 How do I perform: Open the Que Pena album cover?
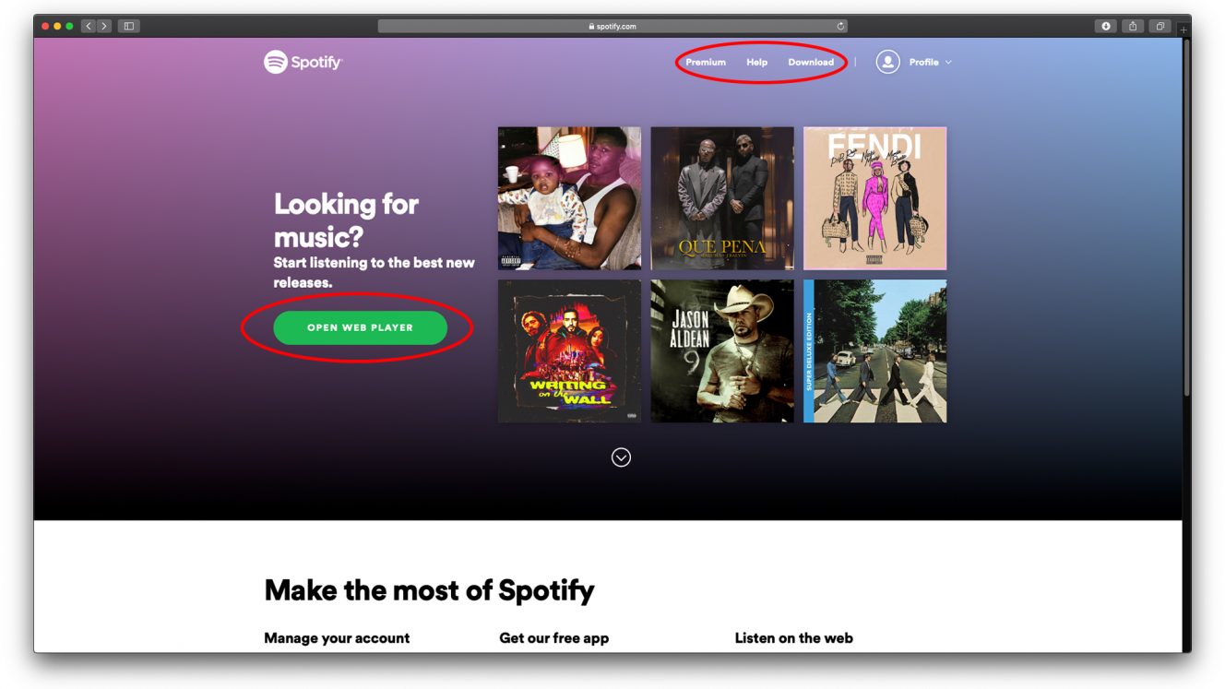[722, 198]
